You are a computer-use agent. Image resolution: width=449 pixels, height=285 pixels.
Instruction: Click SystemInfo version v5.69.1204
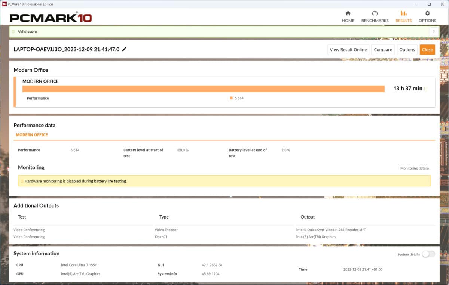[211, 274]
